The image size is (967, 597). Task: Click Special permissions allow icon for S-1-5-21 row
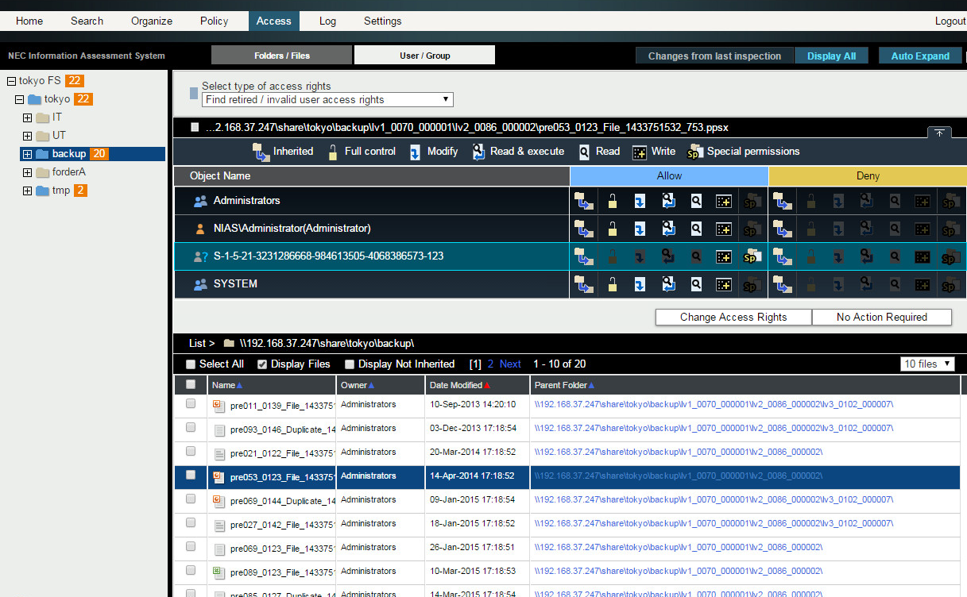(x=751, y=256)
